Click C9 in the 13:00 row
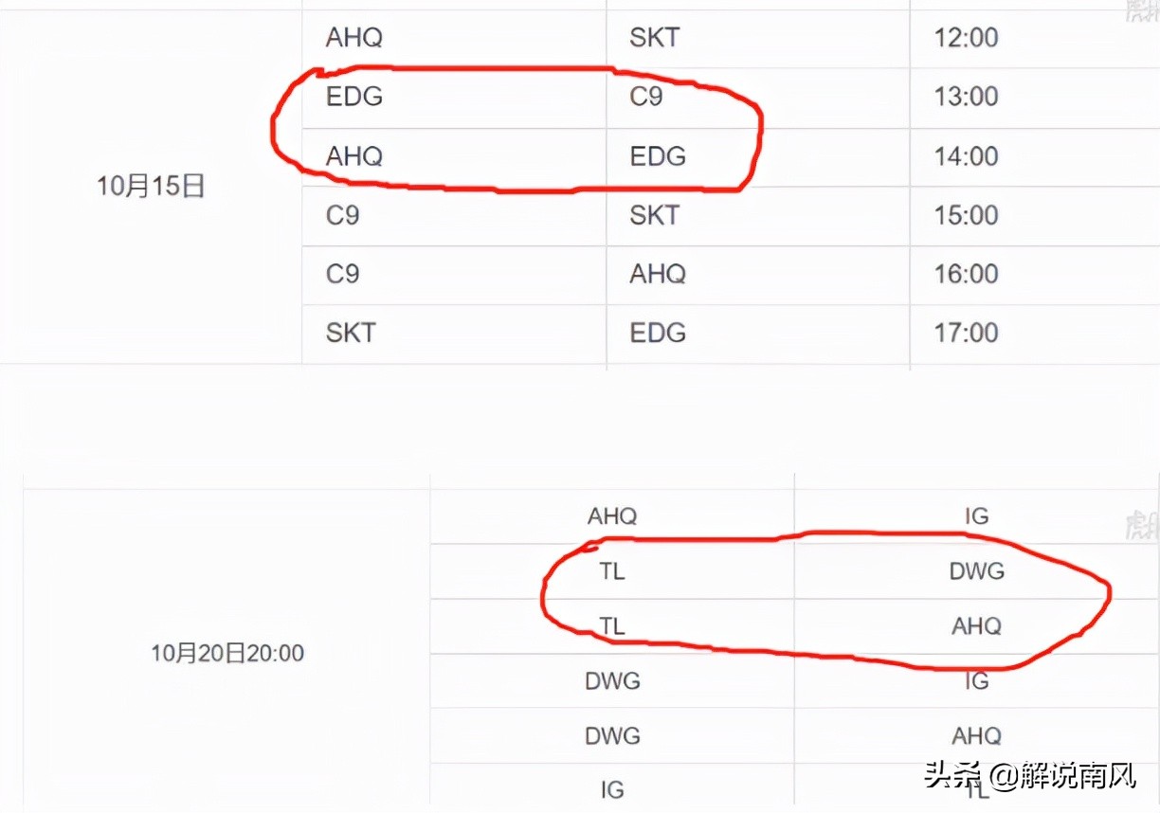 646,98
